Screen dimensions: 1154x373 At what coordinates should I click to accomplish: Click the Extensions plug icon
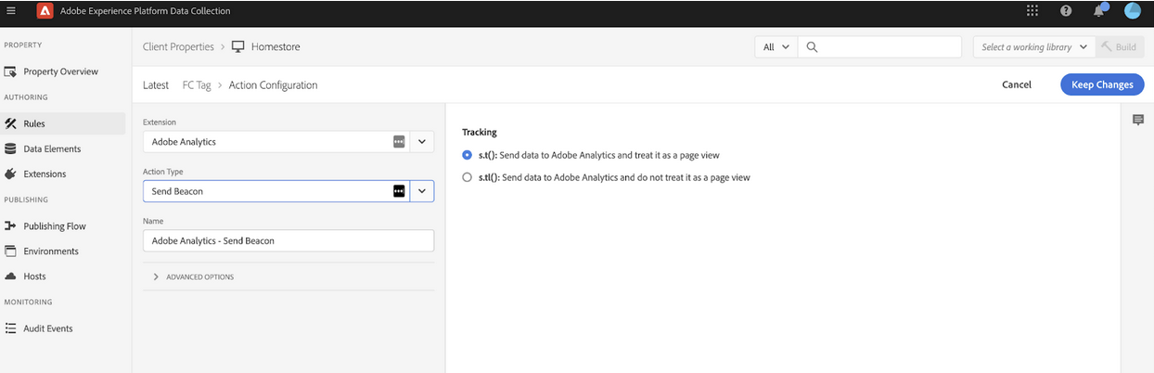tap(11, 174)
